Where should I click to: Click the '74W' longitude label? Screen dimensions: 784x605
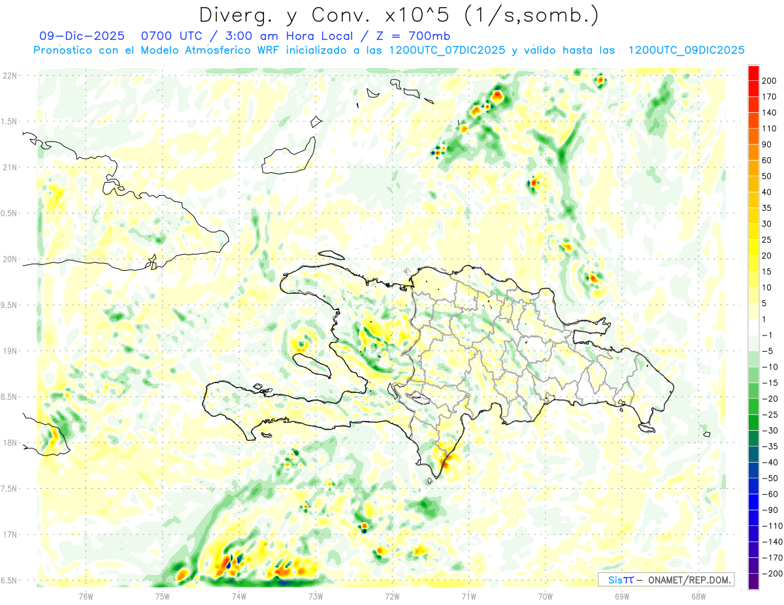click(x=238, y=596)
